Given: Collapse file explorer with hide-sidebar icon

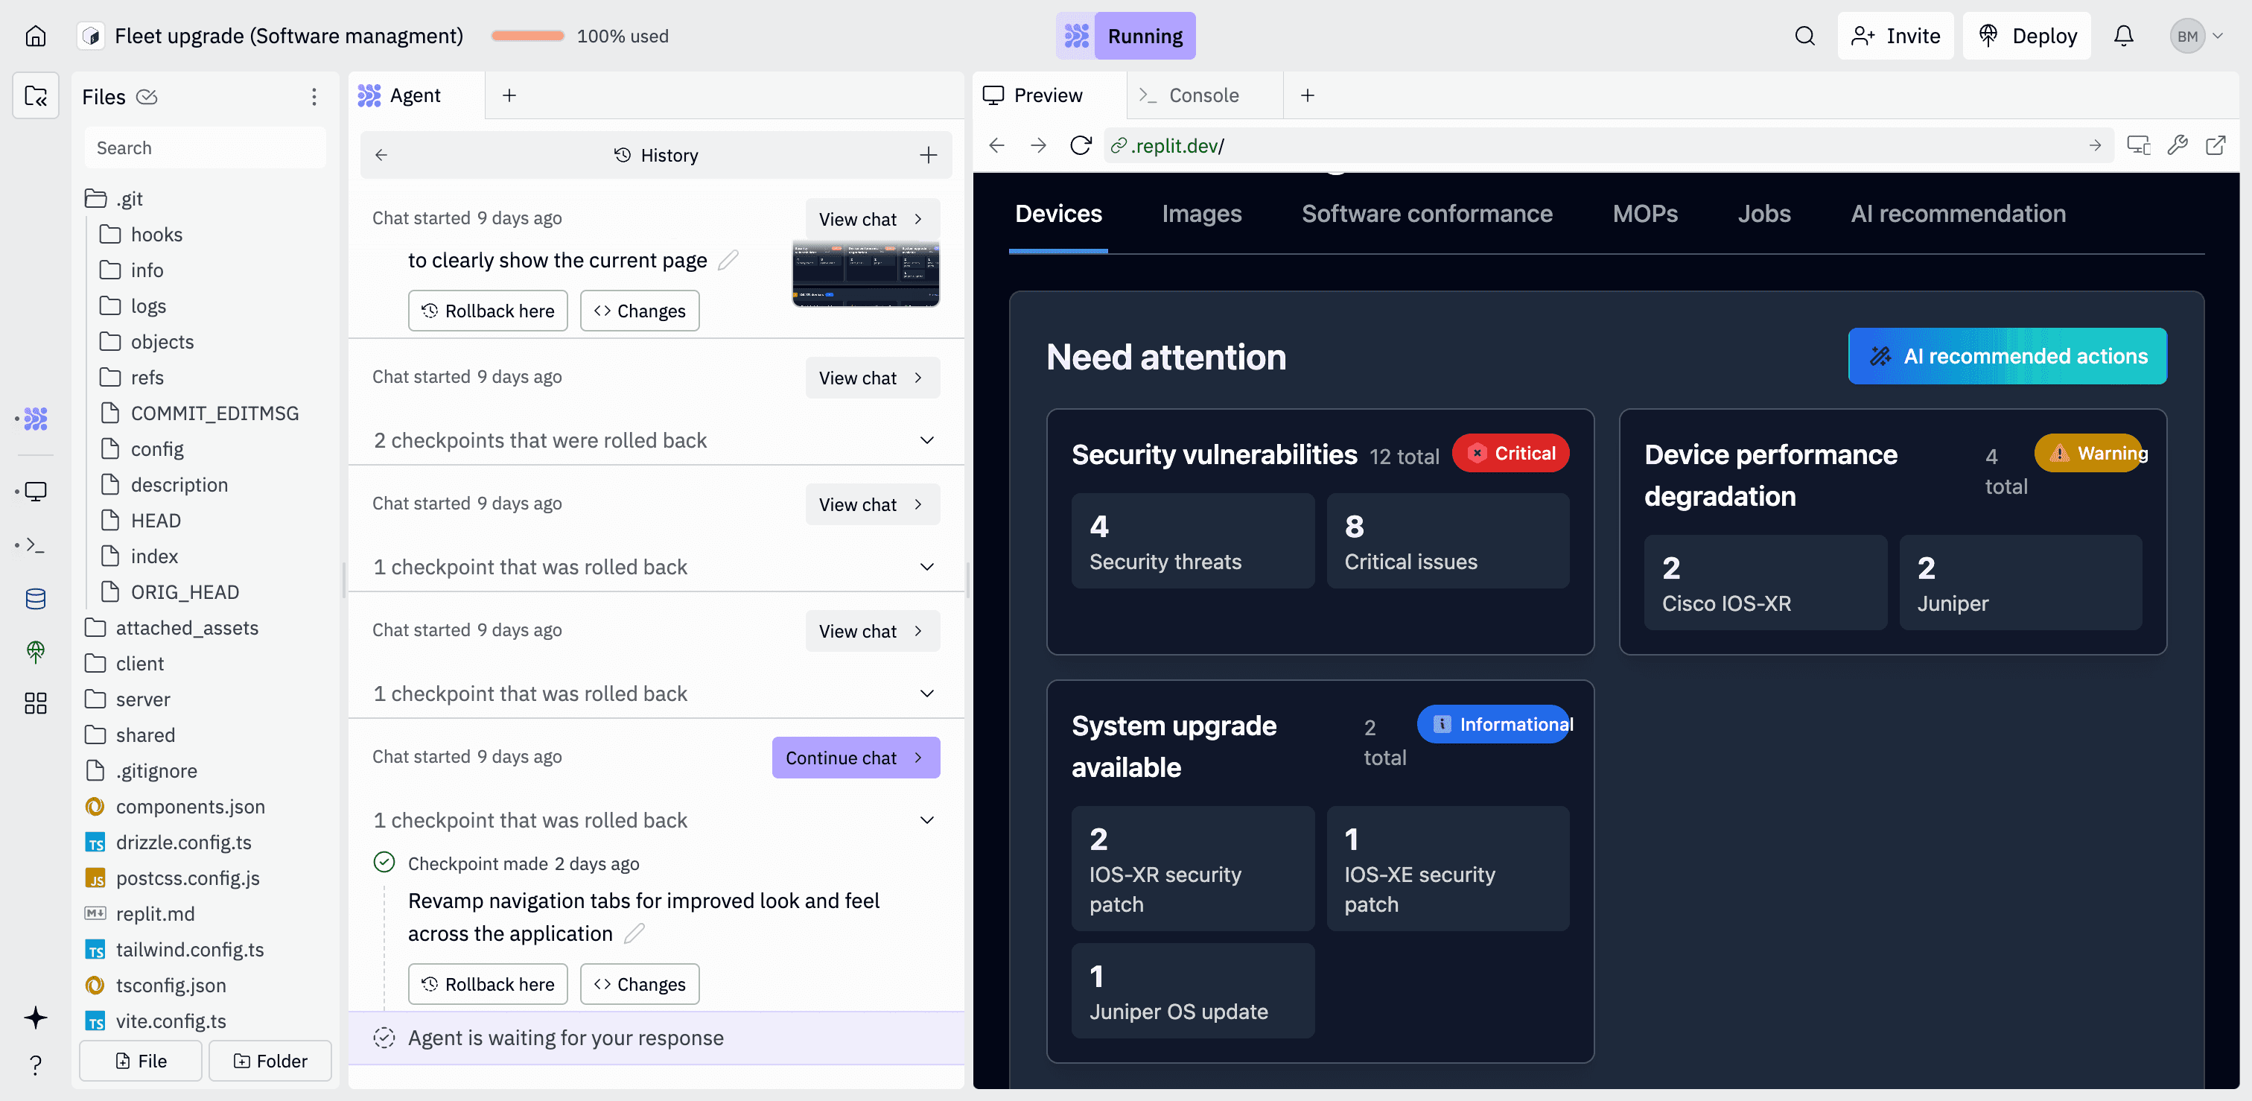Looking at the screenshot, I should point(35,95).
